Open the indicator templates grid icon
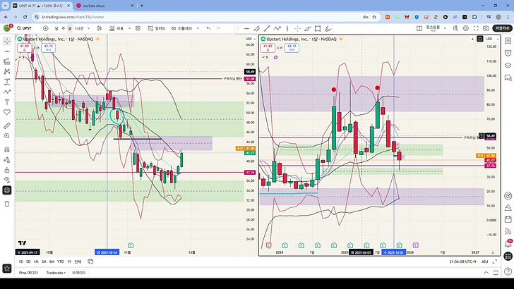 pyautogui.click(x=138, y=28)
